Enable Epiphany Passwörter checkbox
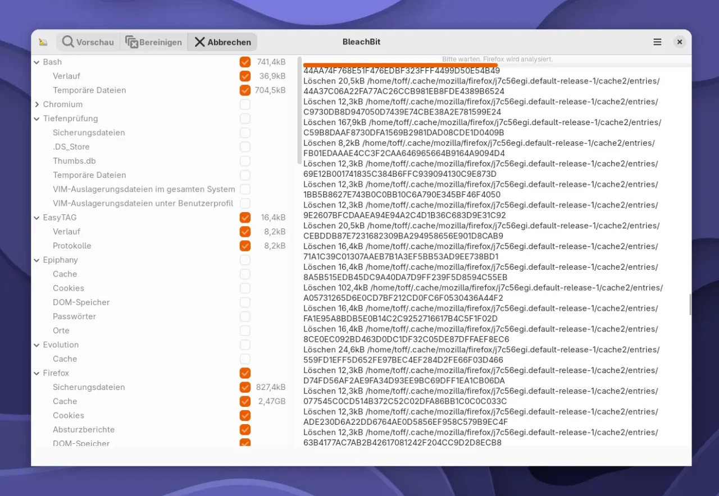The height and width of the screenshot is (496, 719). 245,316
